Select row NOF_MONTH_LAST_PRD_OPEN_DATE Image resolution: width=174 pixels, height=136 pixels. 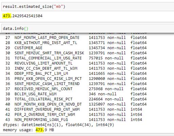(x=76, y=38)
